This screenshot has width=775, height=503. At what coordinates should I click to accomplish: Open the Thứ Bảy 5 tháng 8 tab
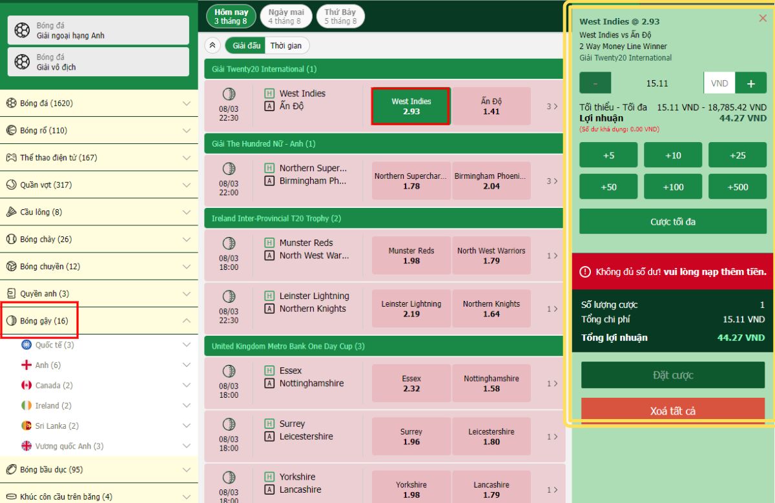pyautogui.click(x=340, y=17)
